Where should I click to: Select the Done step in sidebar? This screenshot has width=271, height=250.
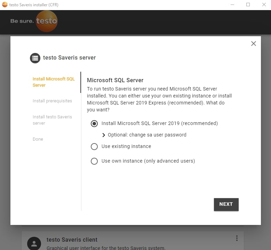pyautogui.click(x=38, y=139)
